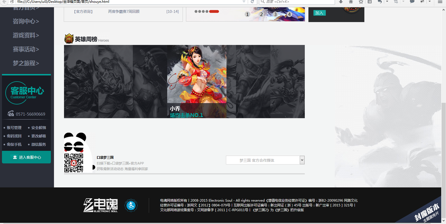Select slide number 1 in the banner
The height and width of the screenshot is (224, 446).
(247, 14)
